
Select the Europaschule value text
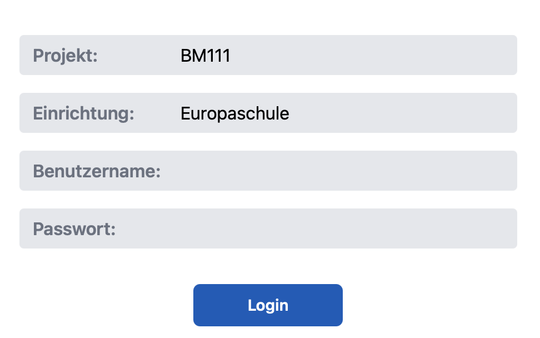click(x=234, y=113)
